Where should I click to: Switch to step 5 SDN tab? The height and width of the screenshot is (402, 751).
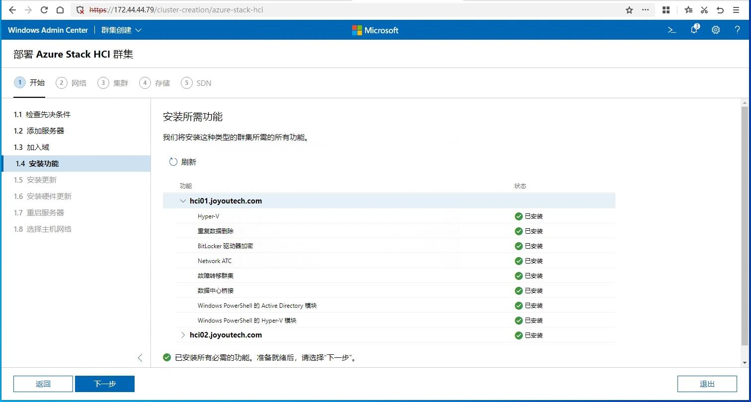[x=196, y=83]
